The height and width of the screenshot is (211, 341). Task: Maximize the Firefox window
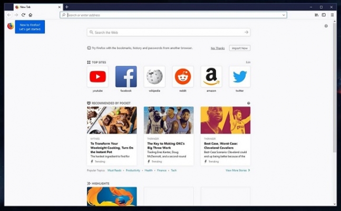click(321, 7)
